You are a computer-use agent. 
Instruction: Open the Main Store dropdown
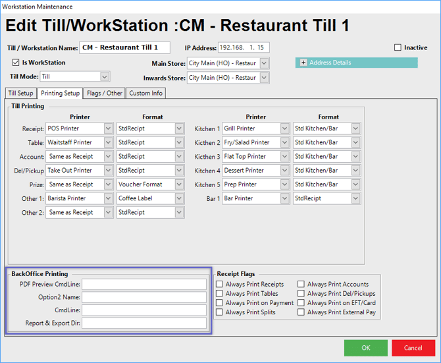264,63
